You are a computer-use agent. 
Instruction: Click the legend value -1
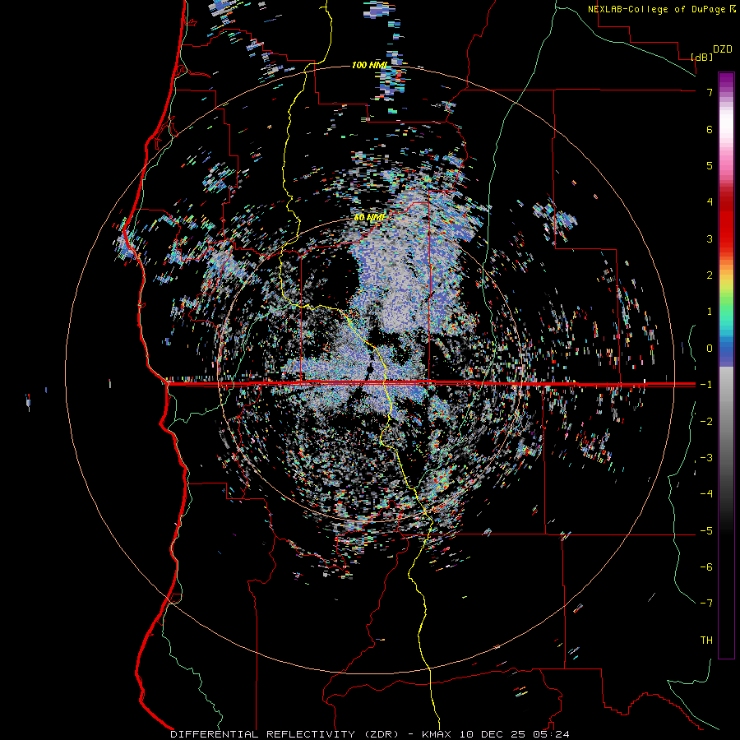tap(706, 385)
